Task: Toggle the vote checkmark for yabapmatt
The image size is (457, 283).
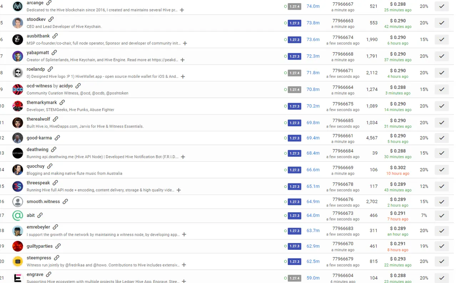Action: (x=442, y=56)
